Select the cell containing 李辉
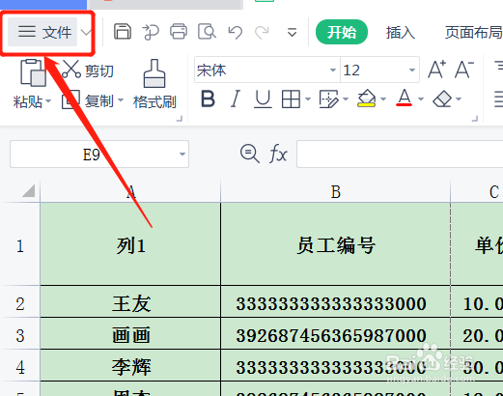This screenshot has width=503, height=396. coord(130,366)
